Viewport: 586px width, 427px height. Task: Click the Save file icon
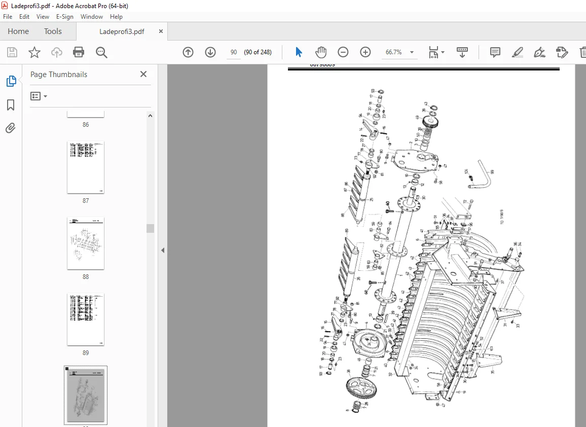coord(12,52)
